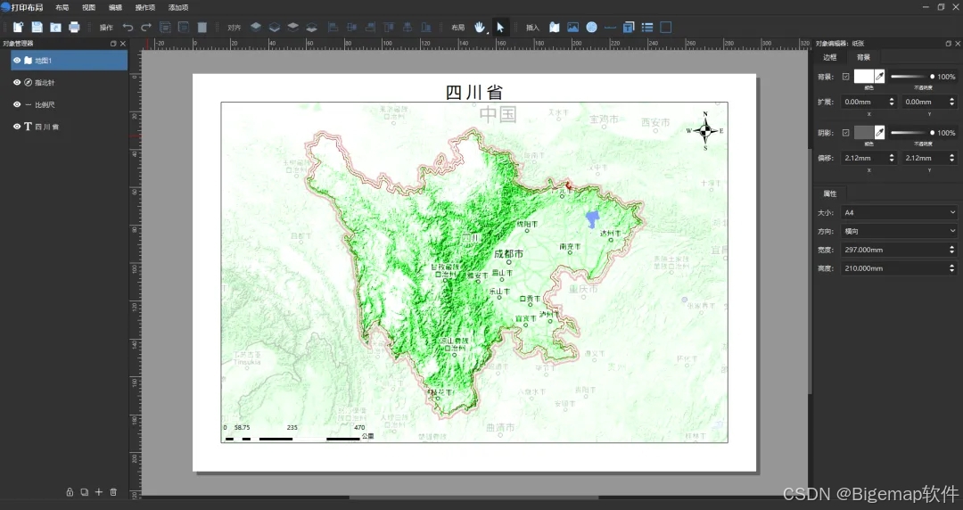The image size is (963, 510).
Task: Adjust the background opacity slider
Action: 913,77
